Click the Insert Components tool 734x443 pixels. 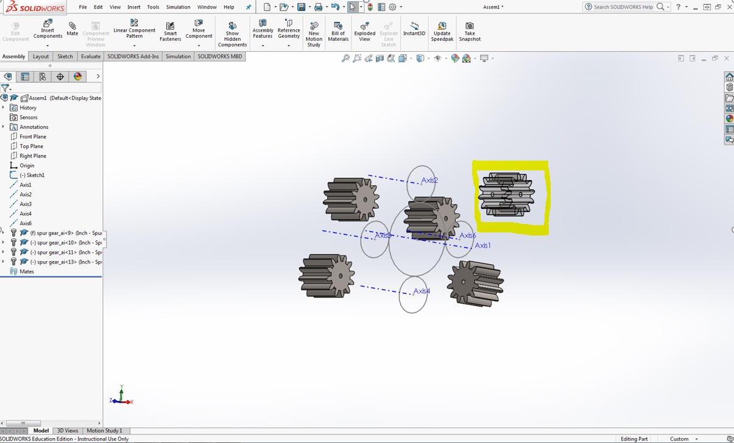click(x=48, y=30)
